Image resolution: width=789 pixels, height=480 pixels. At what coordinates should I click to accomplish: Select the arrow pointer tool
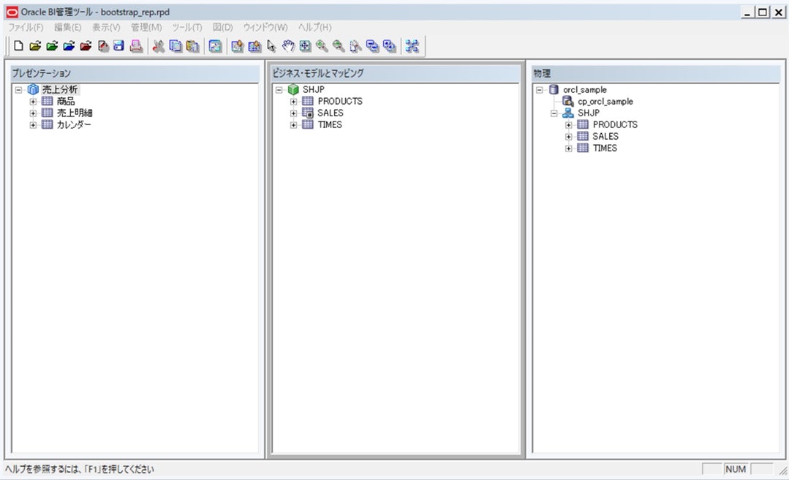click(272, 46)
